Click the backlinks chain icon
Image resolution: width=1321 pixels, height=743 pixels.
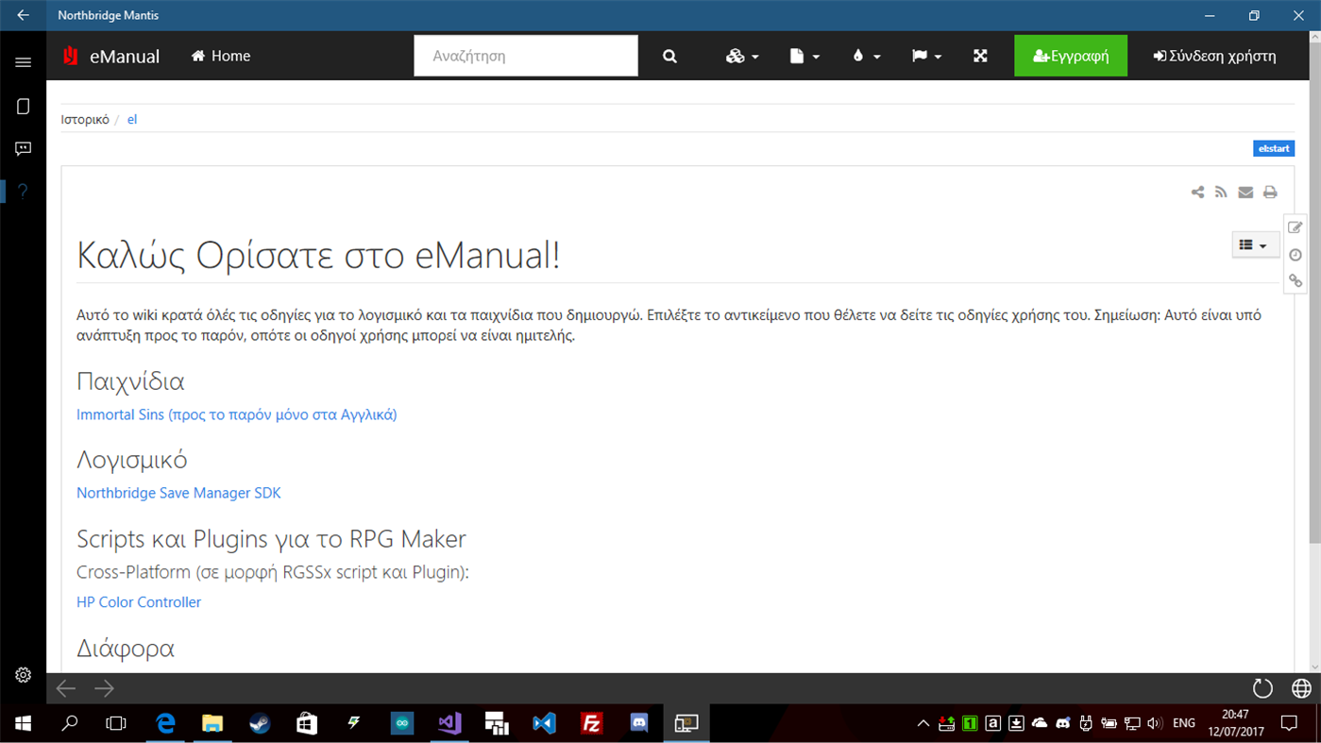[x=1296, y=280]
